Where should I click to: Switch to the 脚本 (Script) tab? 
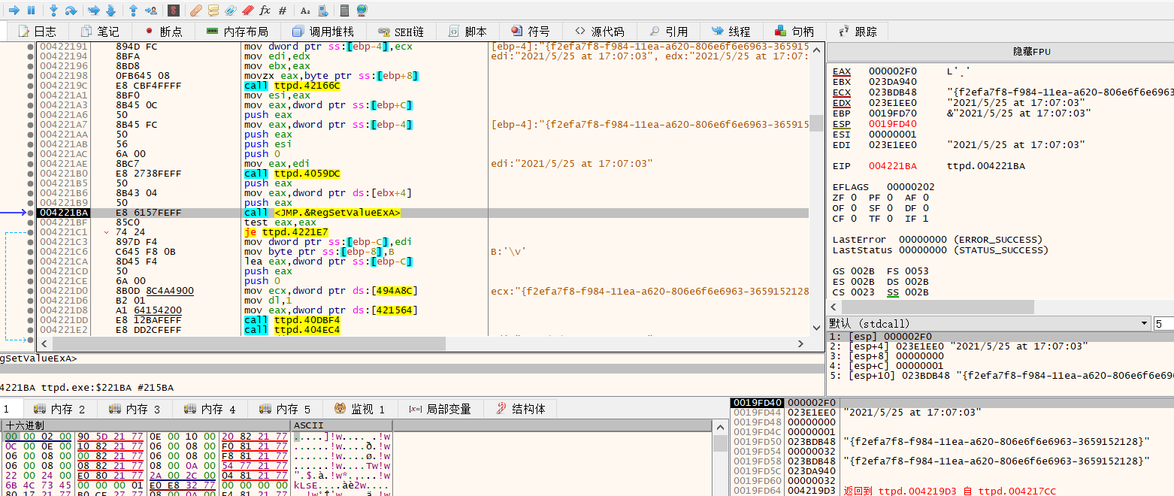coord(467,32)
